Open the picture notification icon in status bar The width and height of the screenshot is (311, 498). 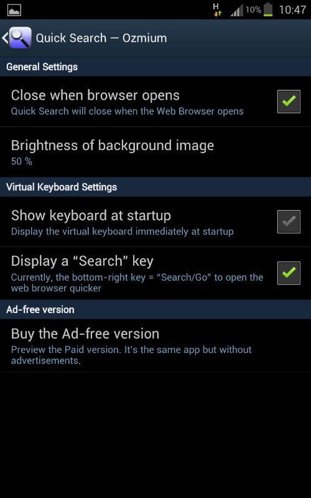14,10
